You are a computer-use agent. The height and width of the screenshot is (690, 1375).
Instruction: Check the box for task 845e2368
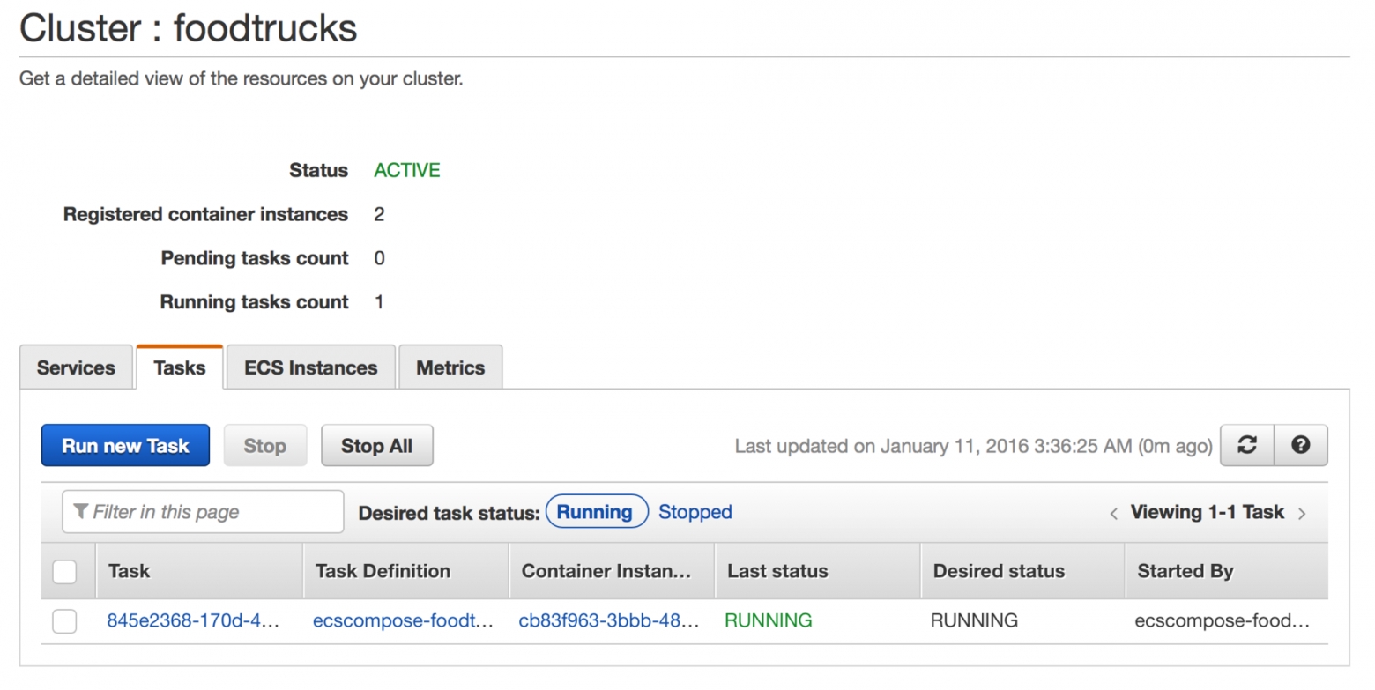(x=64, y=621)
